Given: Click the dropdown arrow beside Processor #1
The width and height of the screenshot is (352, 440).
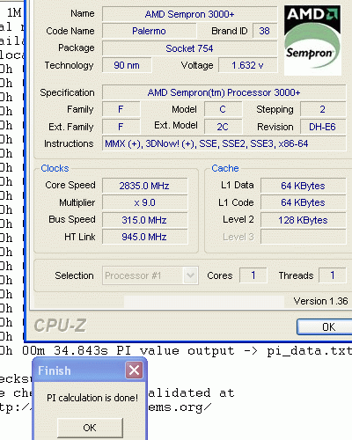Looking at the screenshot, I should 190,275.
